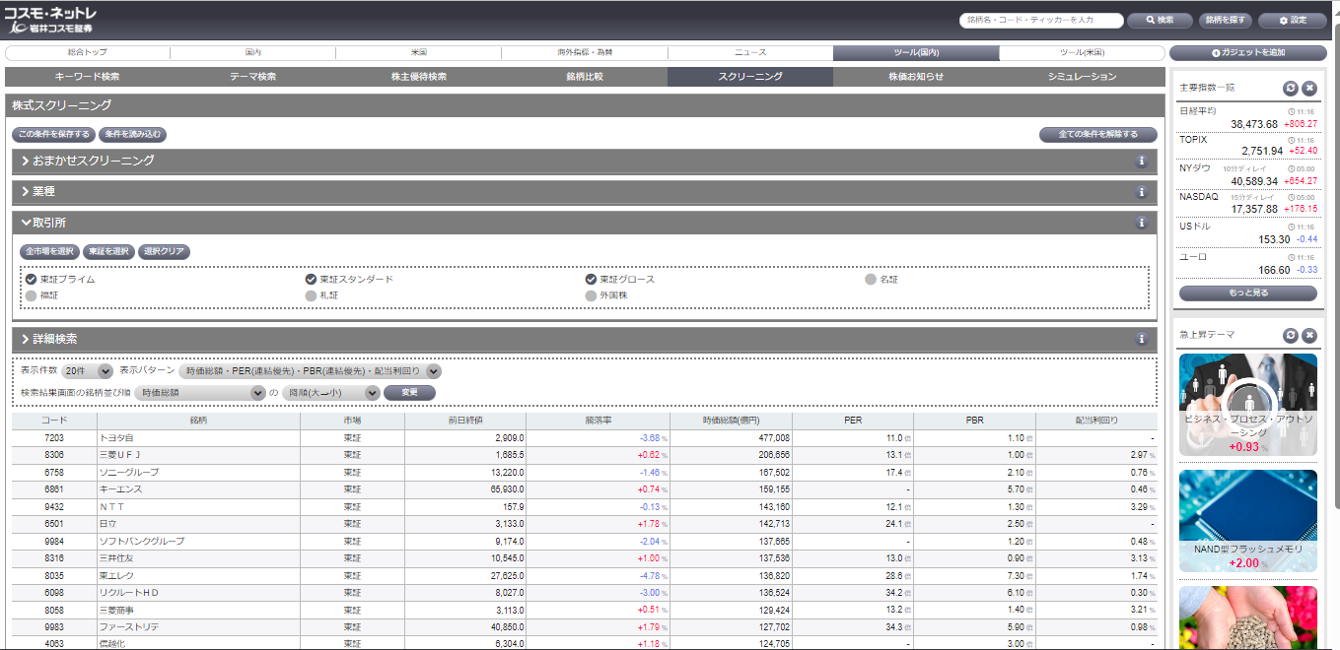
Task: Click 条件を読み込む button
Action: click(x=131, y=135)
